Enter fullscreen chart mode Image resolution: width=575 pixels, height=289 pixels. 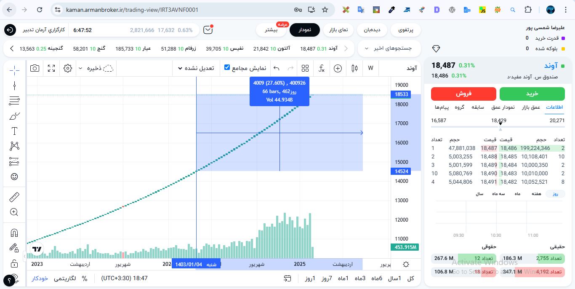point(51,68)
